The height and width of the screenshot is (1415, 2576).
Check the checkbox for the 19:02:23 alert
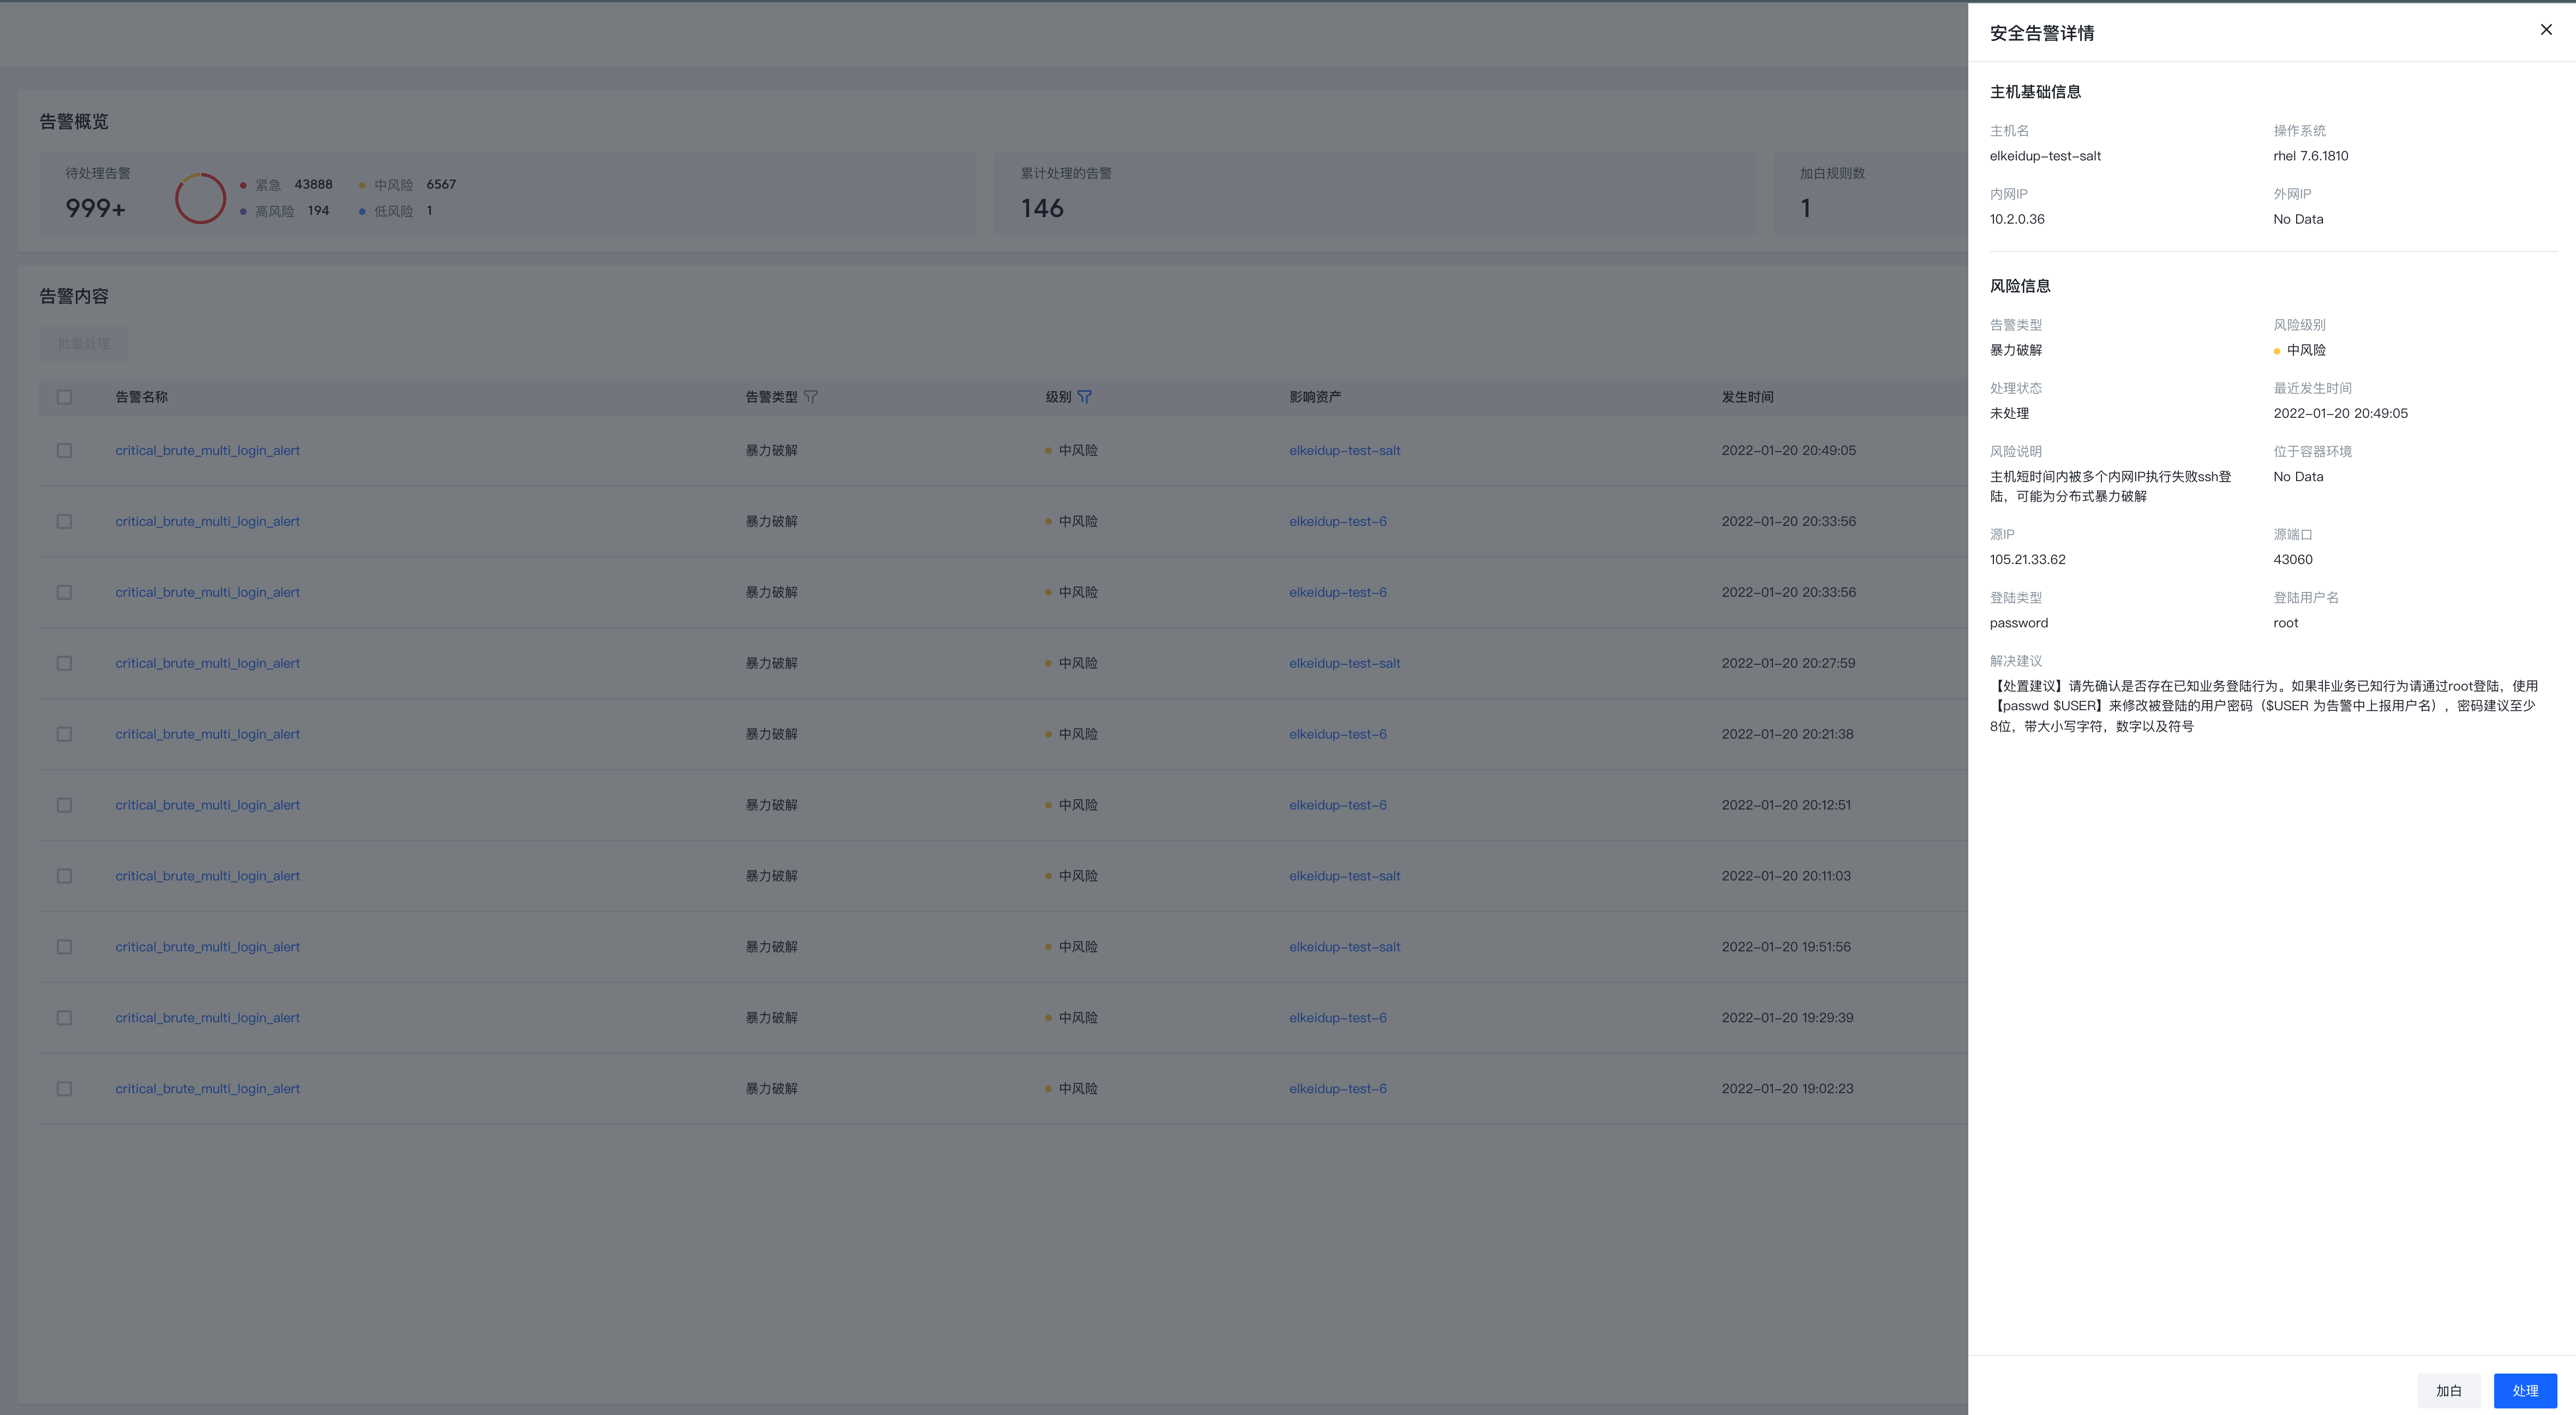64,1089
